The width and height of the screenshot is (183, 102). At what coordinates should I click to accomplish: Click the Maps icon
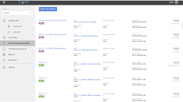(4, 54)
